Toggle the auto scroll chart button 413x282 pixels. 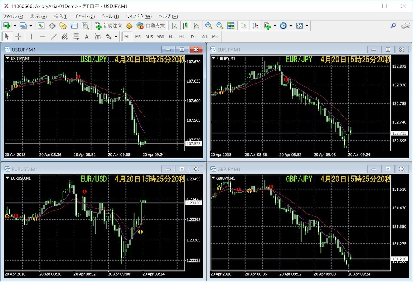point(244,26)
